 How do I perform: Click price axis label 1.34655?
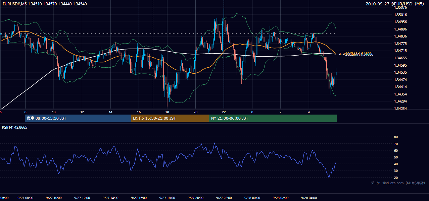(400, 58)
